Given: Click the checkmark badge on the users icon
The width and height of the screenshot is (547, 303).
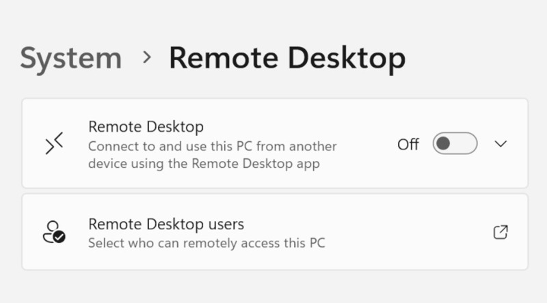Looking at the screenshot, I should click(60, 237).
